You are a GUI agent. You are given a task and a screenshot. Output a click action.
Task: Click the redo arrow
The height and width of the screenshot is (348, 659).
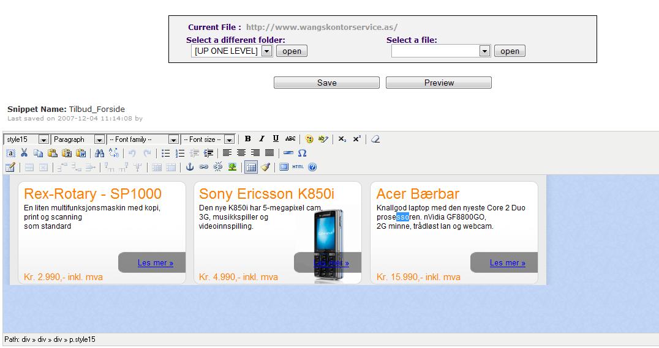146,154
